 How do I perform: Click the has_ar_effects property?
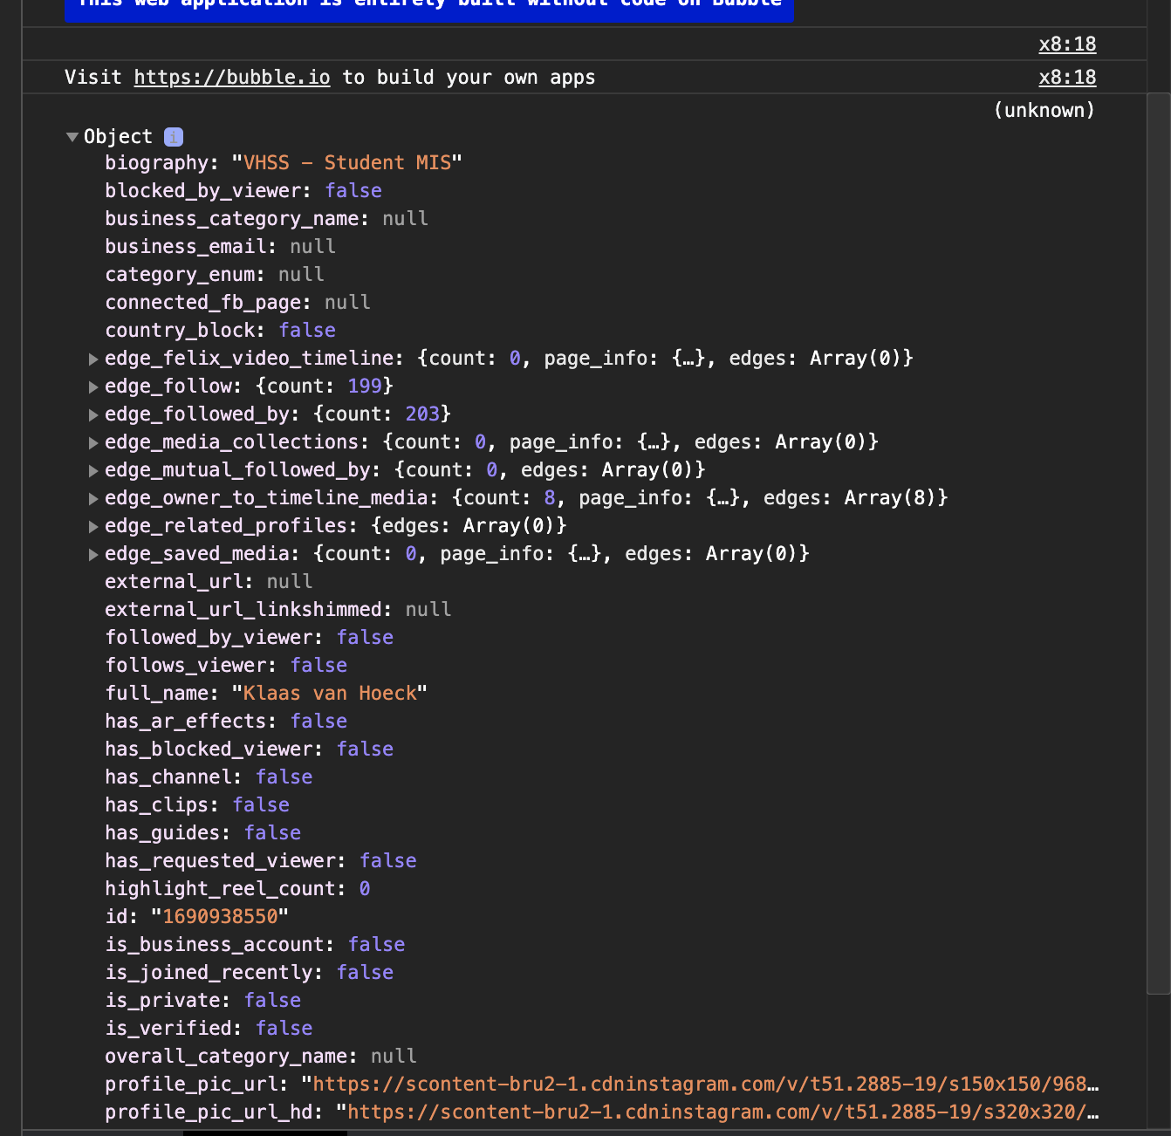226,721
